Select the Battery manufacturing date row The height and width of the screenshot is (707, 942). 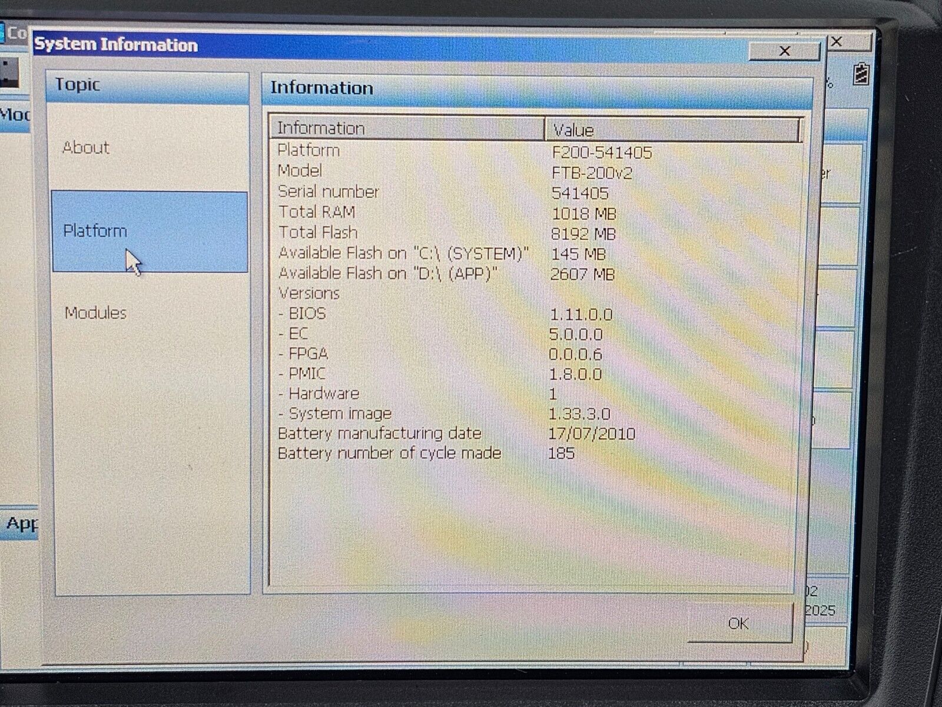click(x=412, y=433)
